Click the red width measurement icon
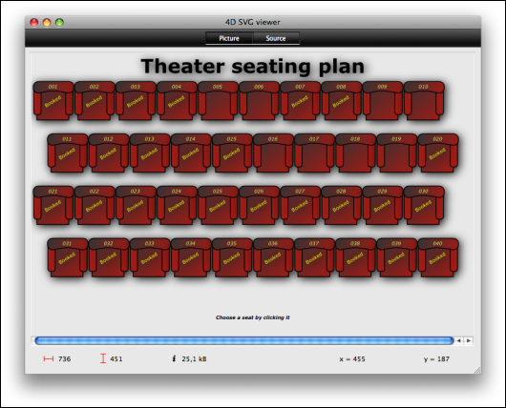The height and width of the screenshot is (408, 506). (x=49, y=358)
